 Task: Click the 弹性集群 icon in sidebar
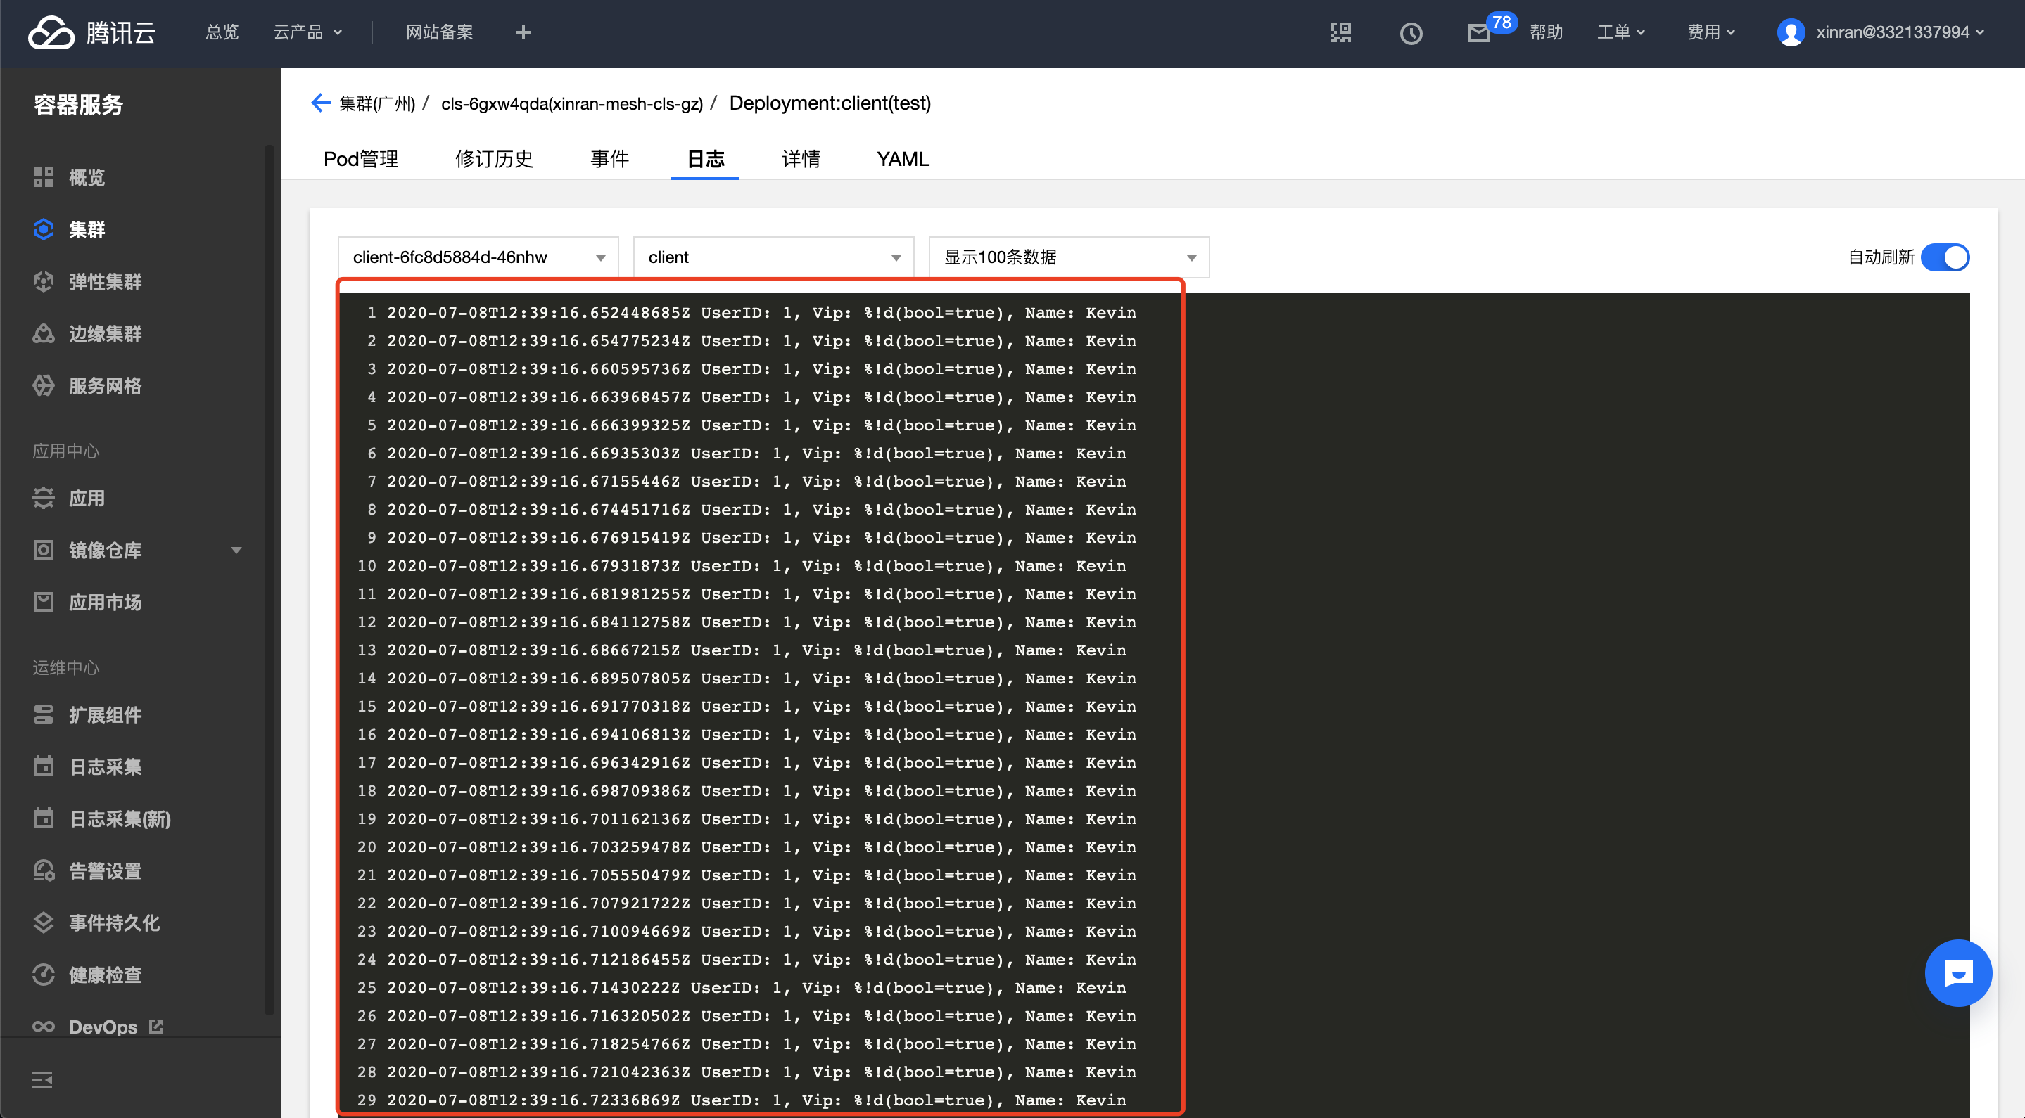[43, 281]
